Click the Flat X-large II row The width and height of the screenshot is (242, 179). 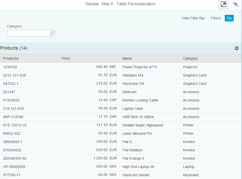pos(133,158)
